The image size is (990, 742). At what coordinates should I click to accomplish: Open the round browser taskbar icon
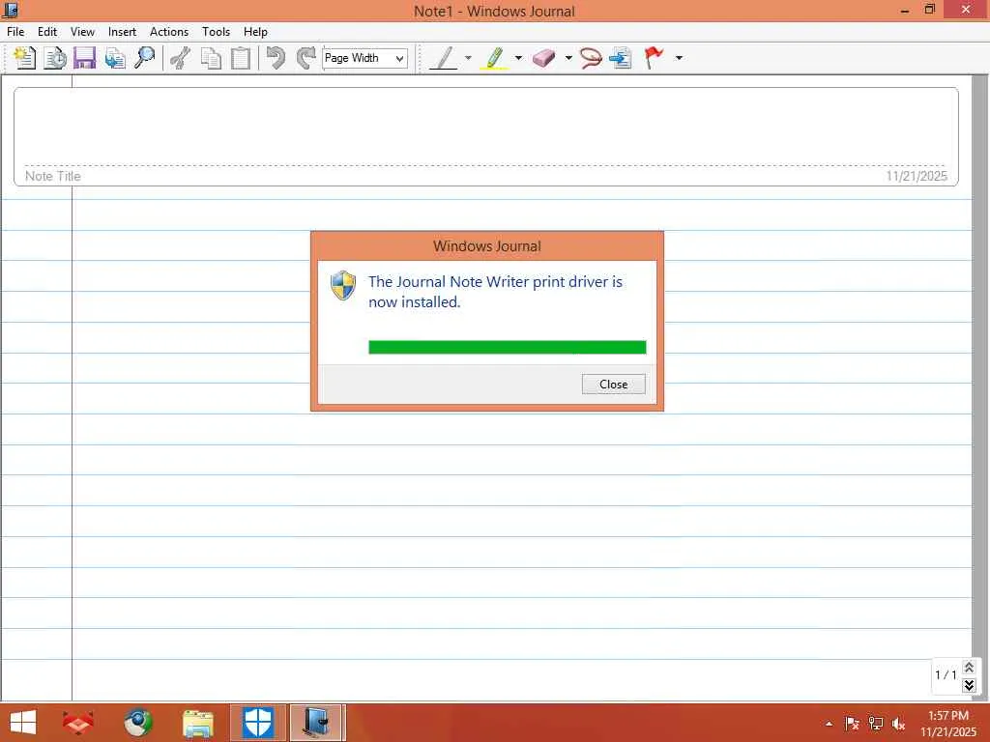tap(138, 723)
